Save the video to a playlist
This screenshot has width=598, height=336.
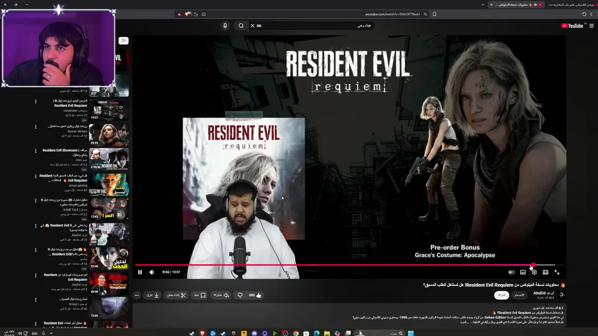199,295
